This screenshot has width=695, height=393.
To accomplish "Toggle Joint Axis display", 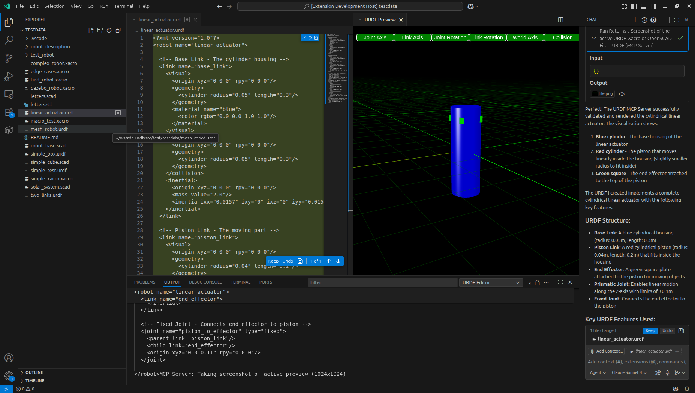I will coord(375,37).
